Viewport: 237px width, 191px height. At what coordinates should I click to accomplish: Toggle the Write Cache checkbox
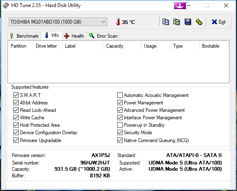tap(16, 118)
